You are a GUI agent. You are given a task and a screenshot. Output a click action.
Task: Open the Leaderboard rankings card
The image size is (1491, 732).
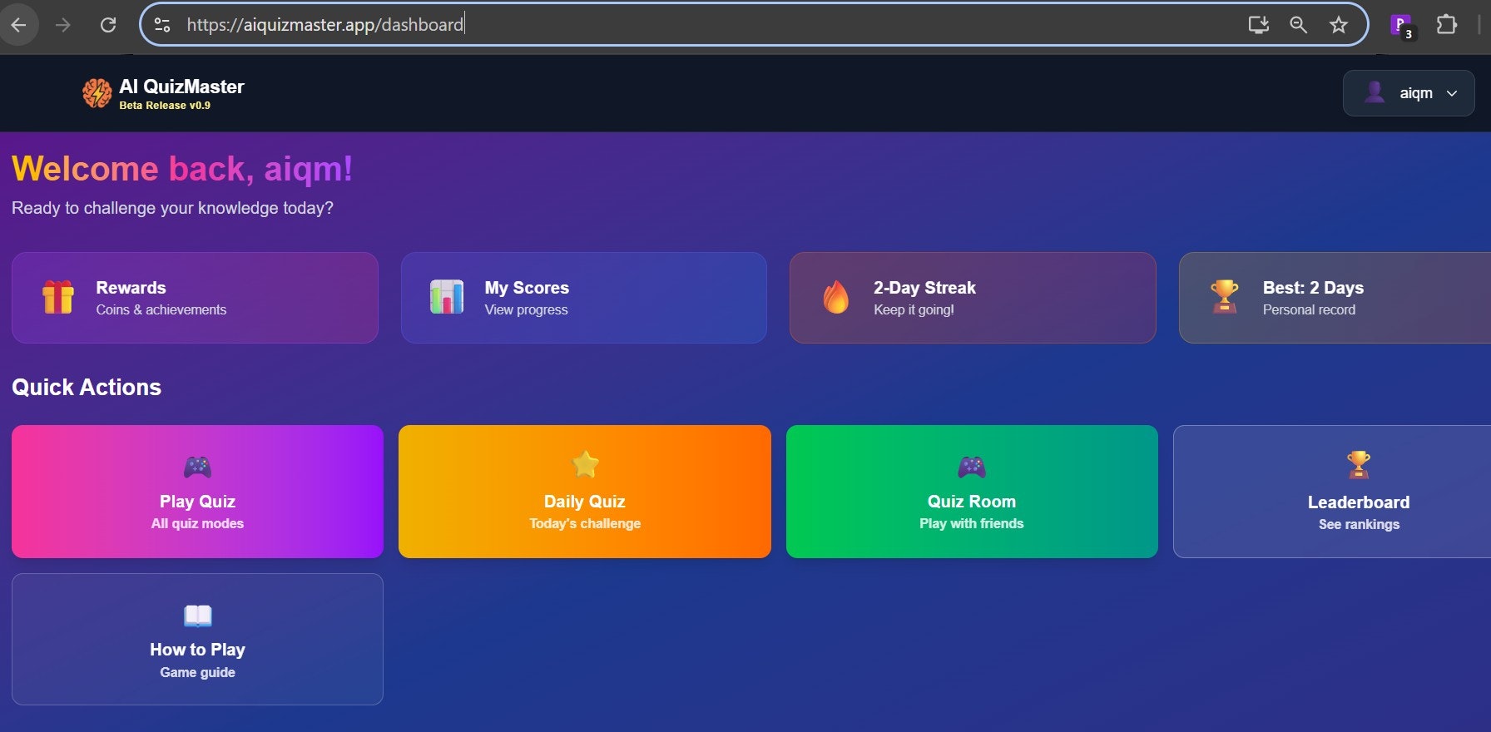(1332, 492)
